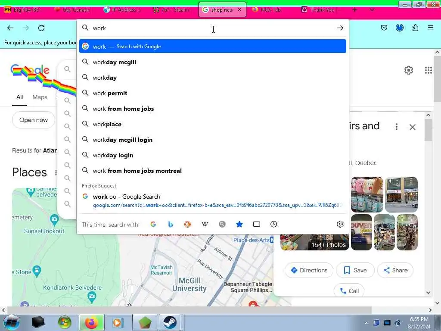
Task: Call the place using Call button
Action: [x=349, y=290]
